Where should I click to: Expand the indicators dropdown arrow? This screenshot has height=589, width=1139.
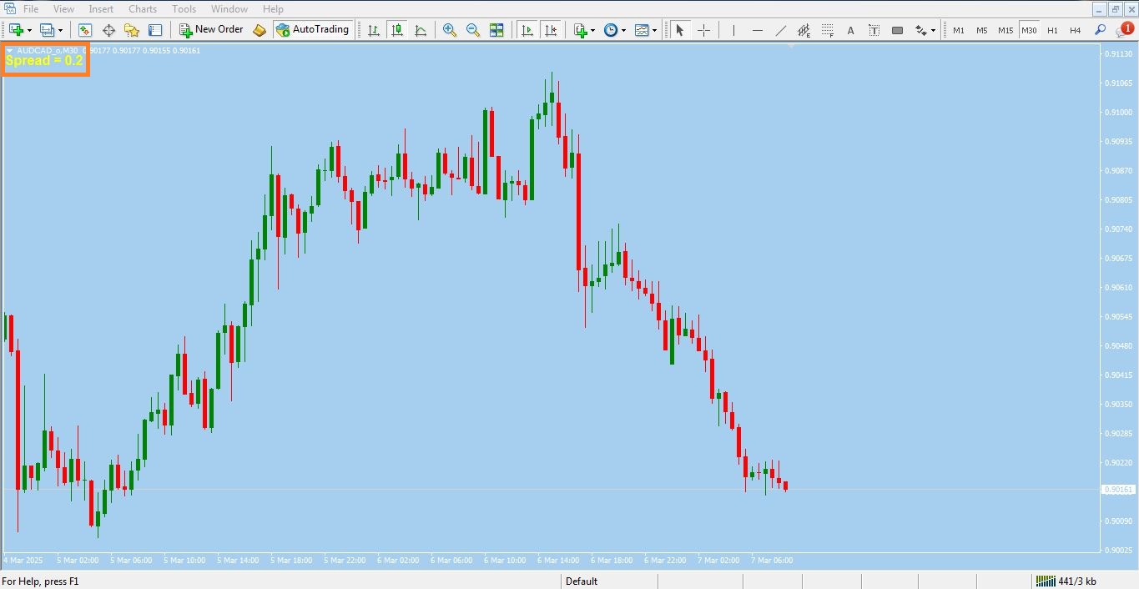(x=592, y=30)
